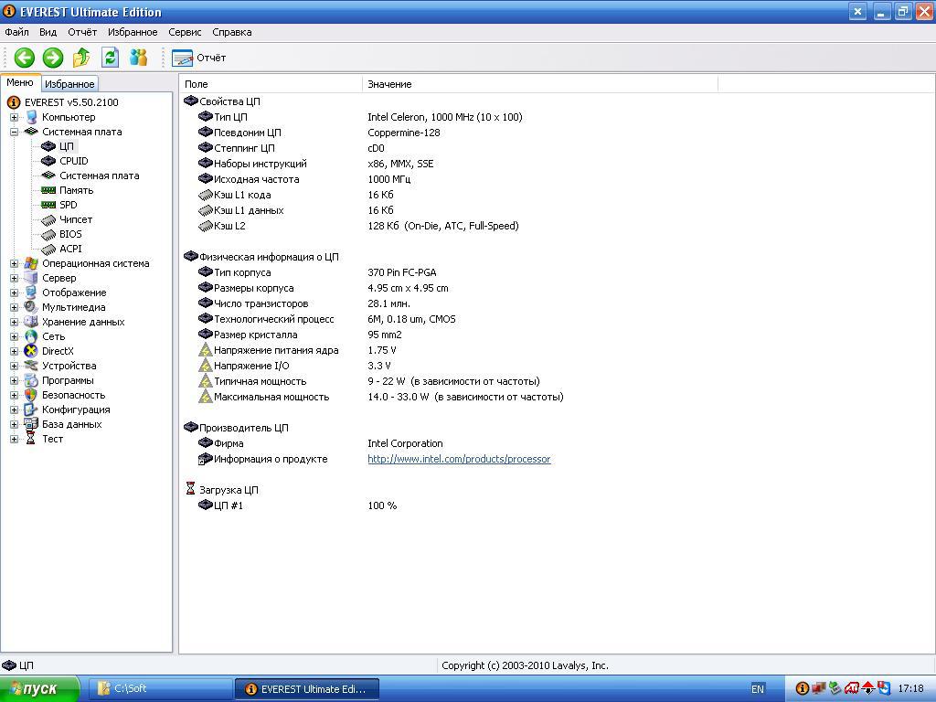The height and width of the screenshot is (702, 936).
Task: Expand the DirectX tree node
Action: coord(14,351)
